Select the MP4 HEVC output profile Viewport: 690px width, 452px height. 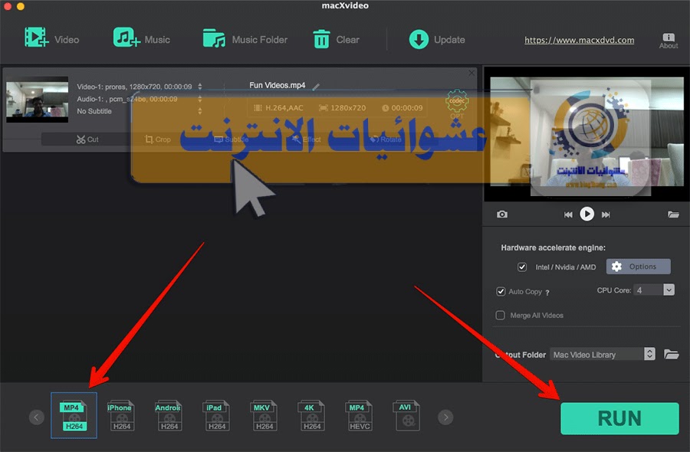coord(359,415)
